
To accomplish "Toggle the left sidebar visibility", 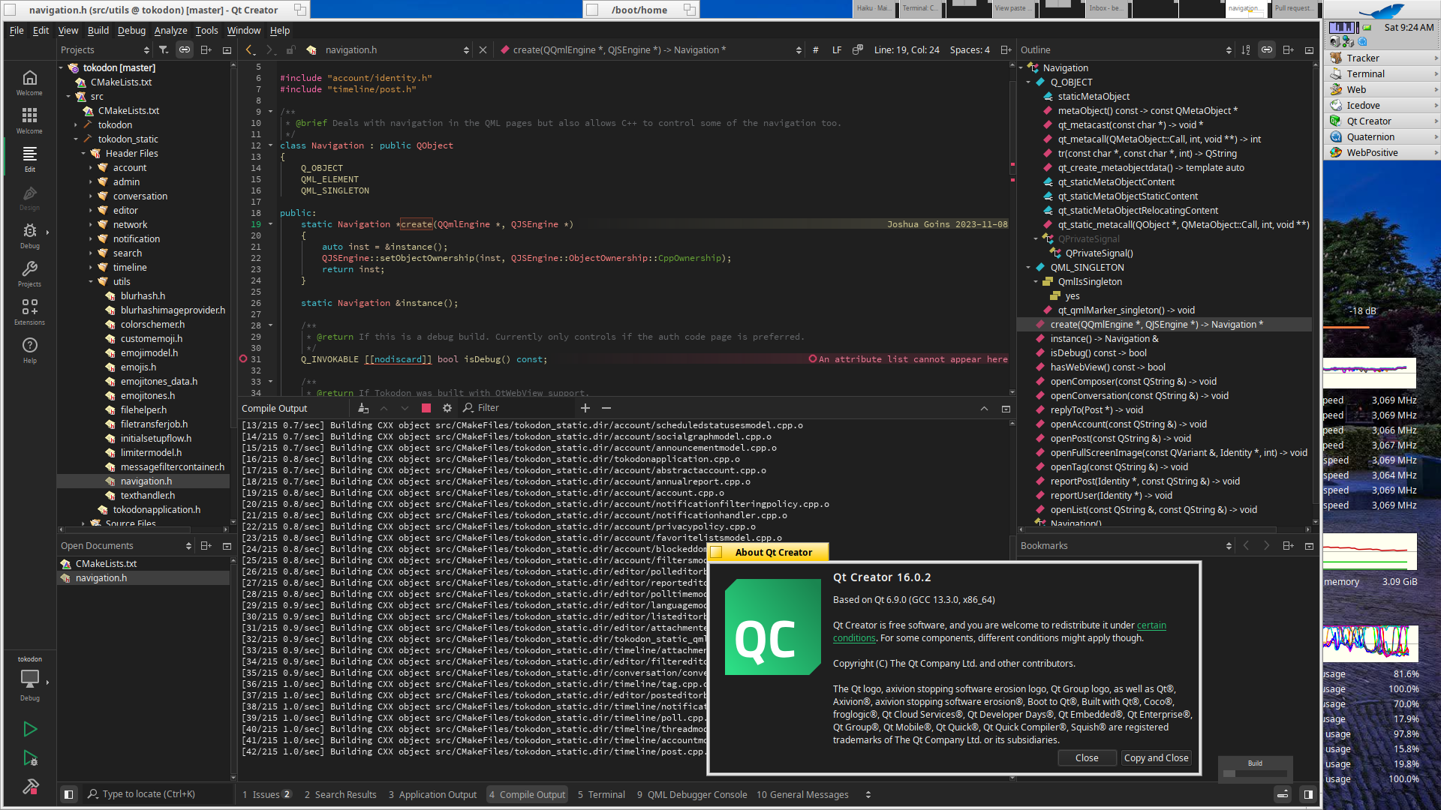I will click(x=68, y=794).
